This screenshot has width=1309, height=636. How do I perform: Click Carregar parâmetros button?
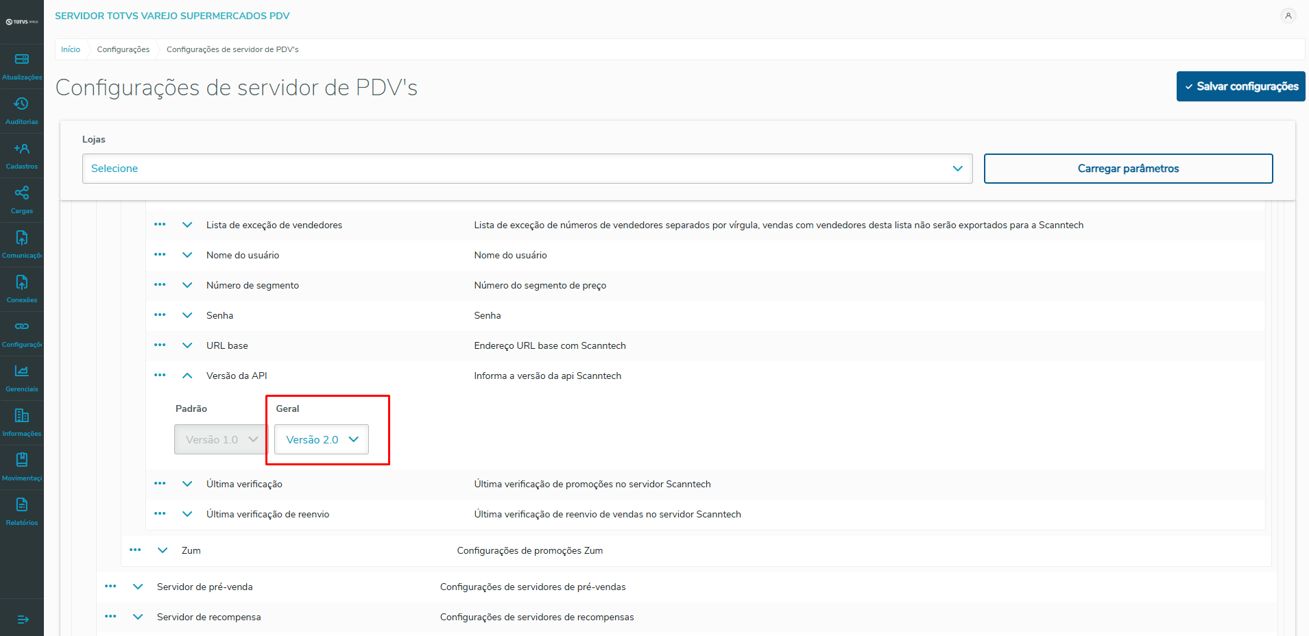click(x=1129, y=169)
